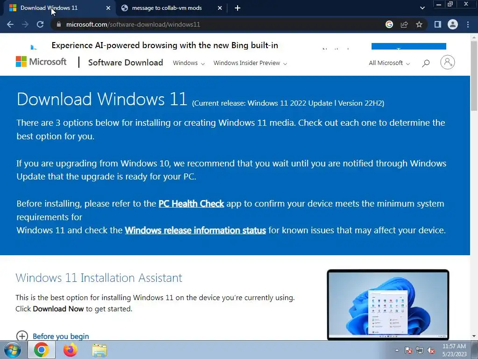Screen dimensions: 478x359
Task: Click the Download Windows 11 page heading
Action: pos(102,99)
